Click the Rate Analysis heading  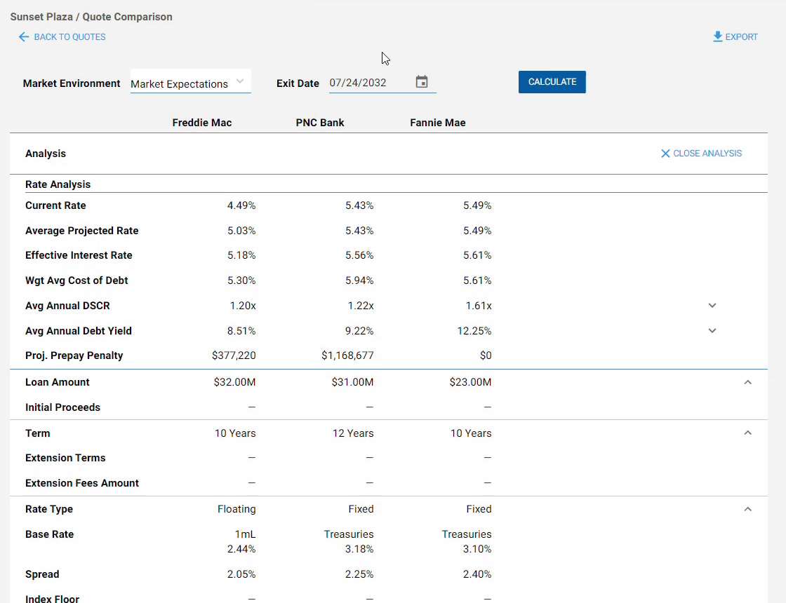pyautogui.click(x=58, y=184)
